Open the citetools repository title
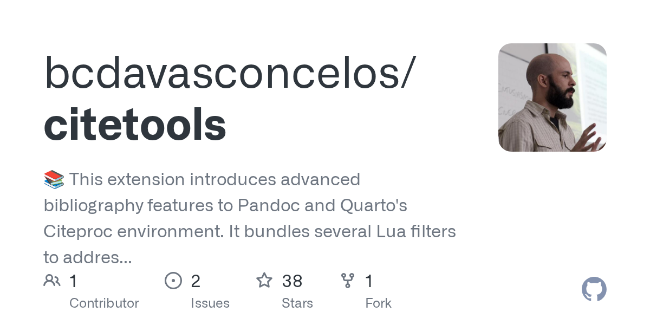650x325 pixels. pyautogui.click(x=135, y=125)
